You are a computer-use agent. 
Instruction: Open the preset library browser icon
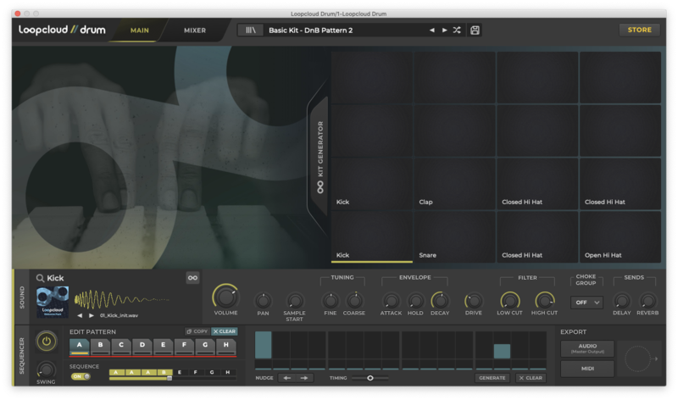tap(250, 30)
